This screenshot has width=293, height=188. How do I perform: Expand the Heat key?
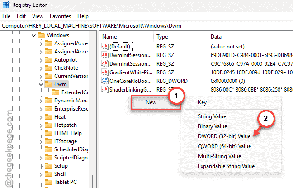point(41,117)
